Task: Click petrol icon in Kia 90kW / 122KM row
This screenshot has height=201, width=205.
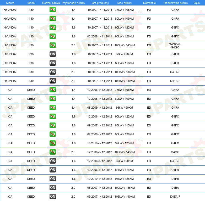Action: [52, 116]
